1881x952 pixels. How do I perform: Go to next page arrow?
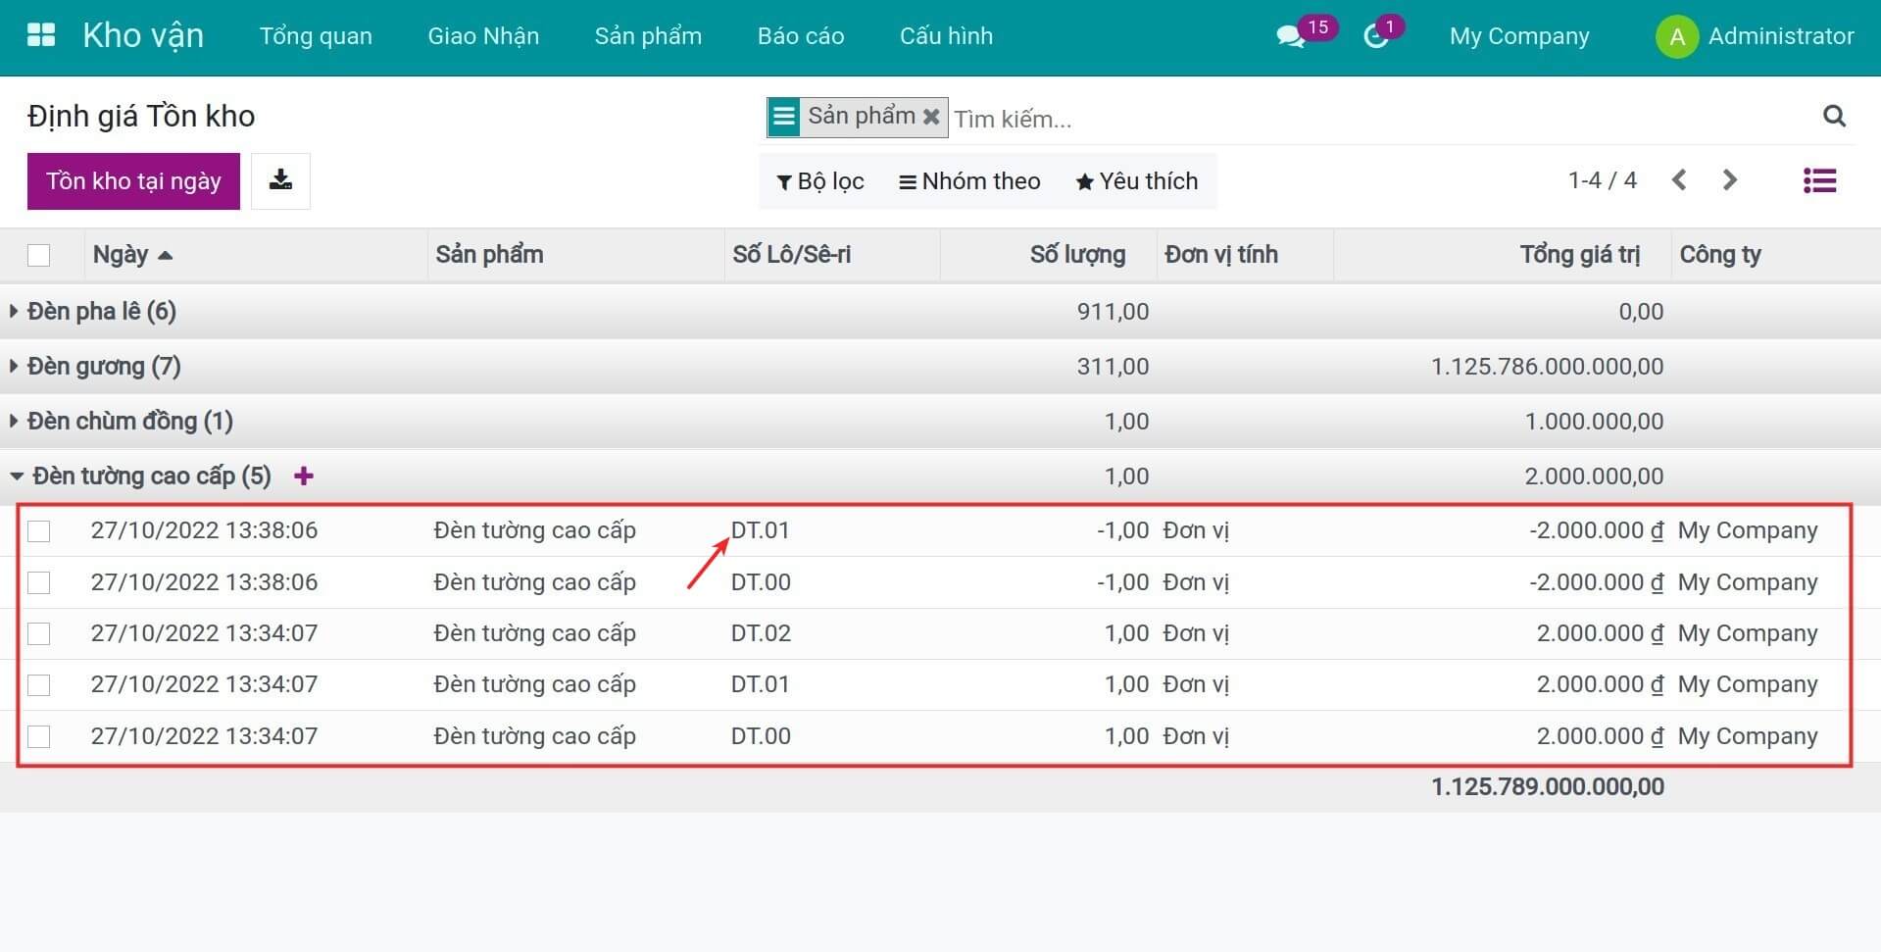[1729, 180]
